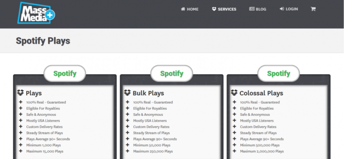Image resolution: width=344 pixels, height=159 pixels.
Task: Click plus icon by 'Safe & Anonymous' in Bulk Plays
Action: coord(127,114)
